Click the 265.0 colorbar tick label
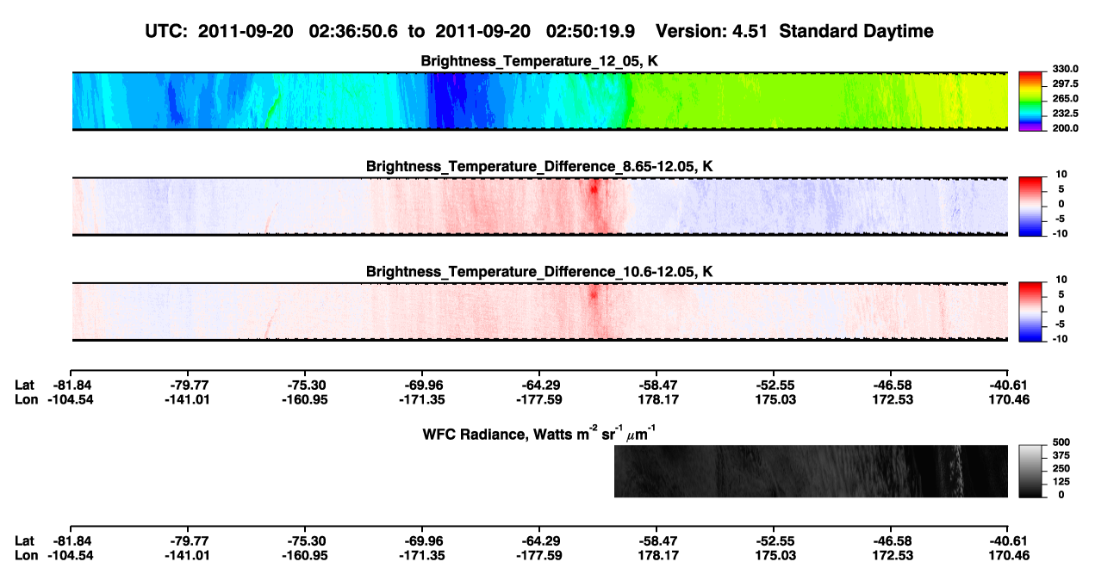This screenshot has height=574, width=1120. point(1066,99)
